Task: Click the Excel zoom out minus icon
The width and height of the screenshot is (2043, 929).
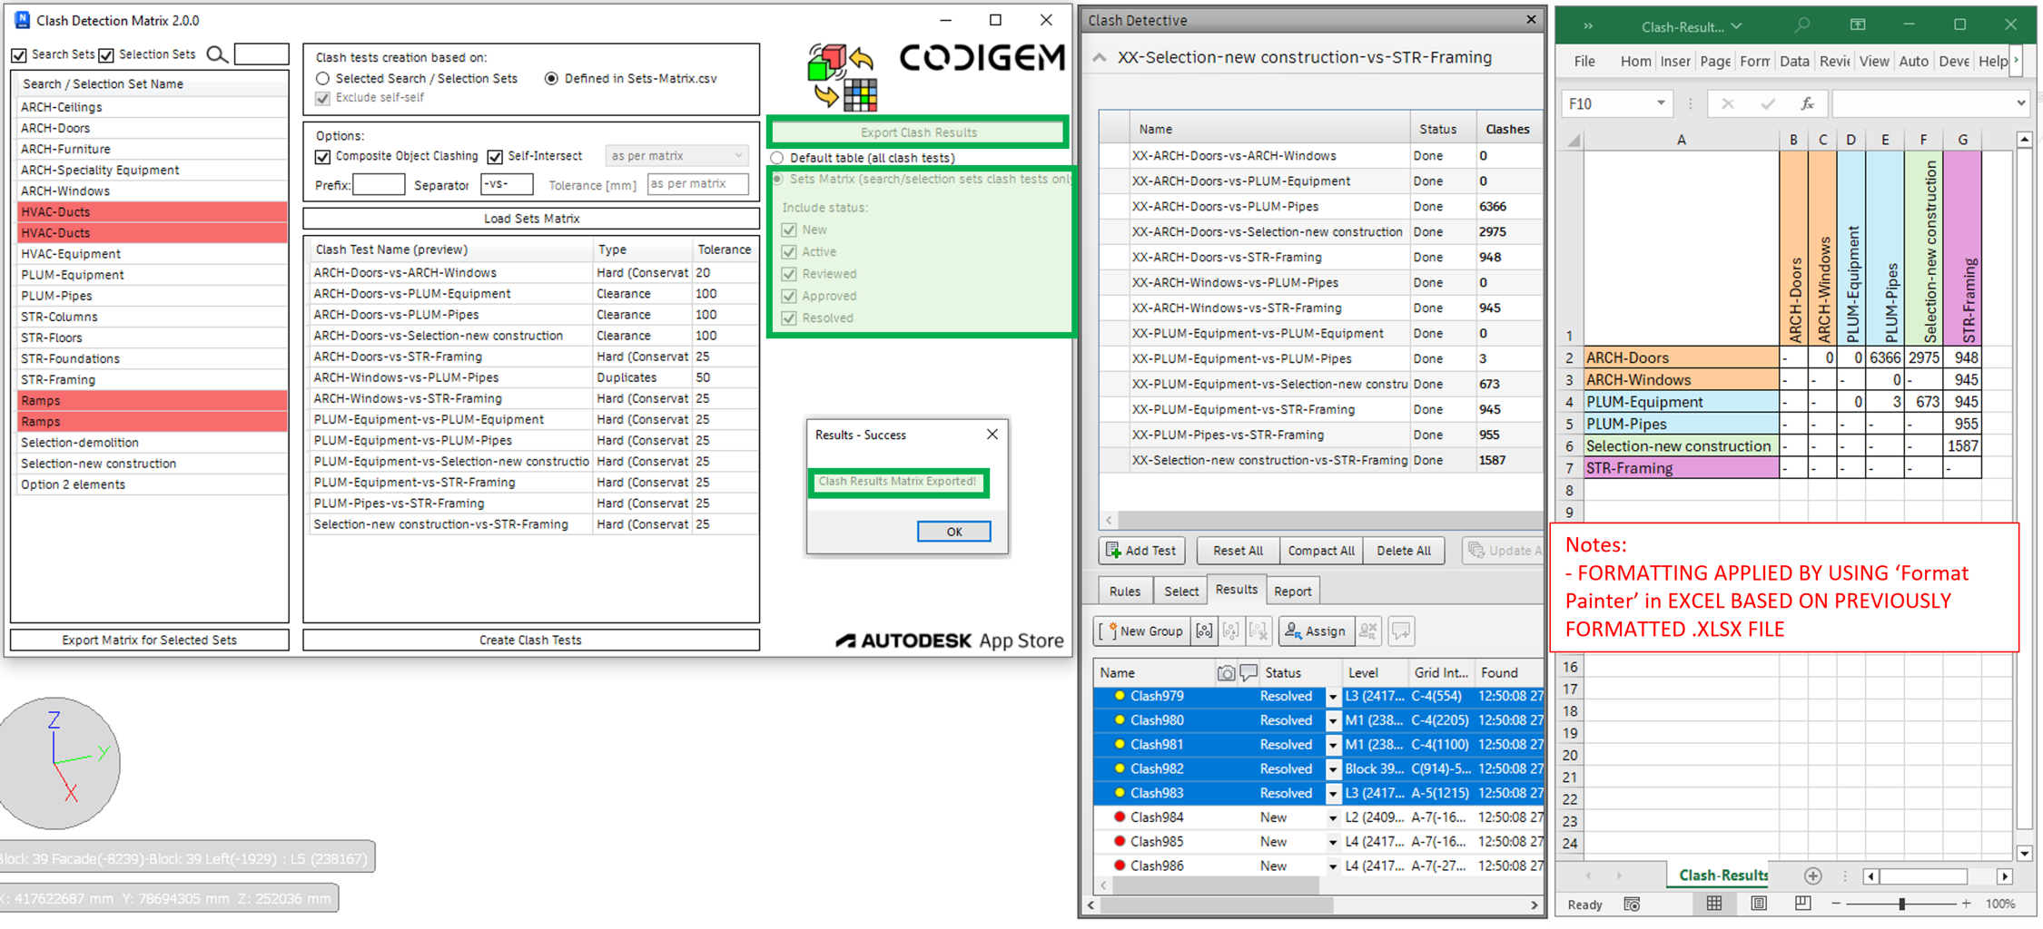Action: coord(1835,904)
